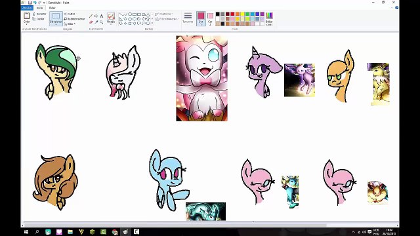Pick the purple swatch in top row
The width and height of the screenshot is (420, 236).
(262, 14)
